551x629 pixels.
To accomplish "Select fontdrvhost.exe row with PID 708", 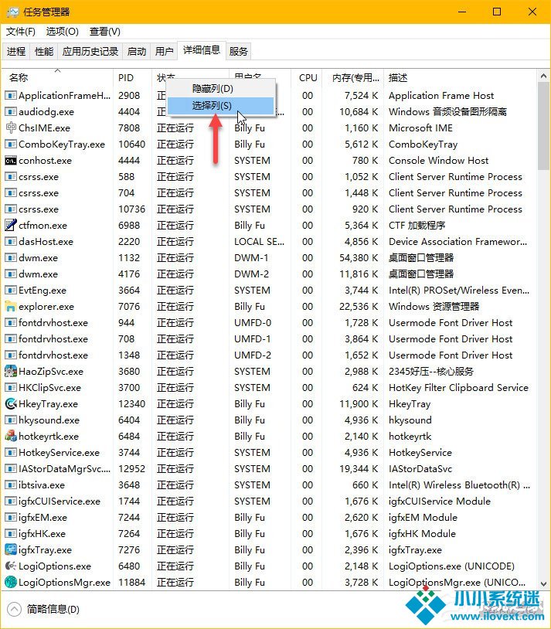I will [269, 339].
